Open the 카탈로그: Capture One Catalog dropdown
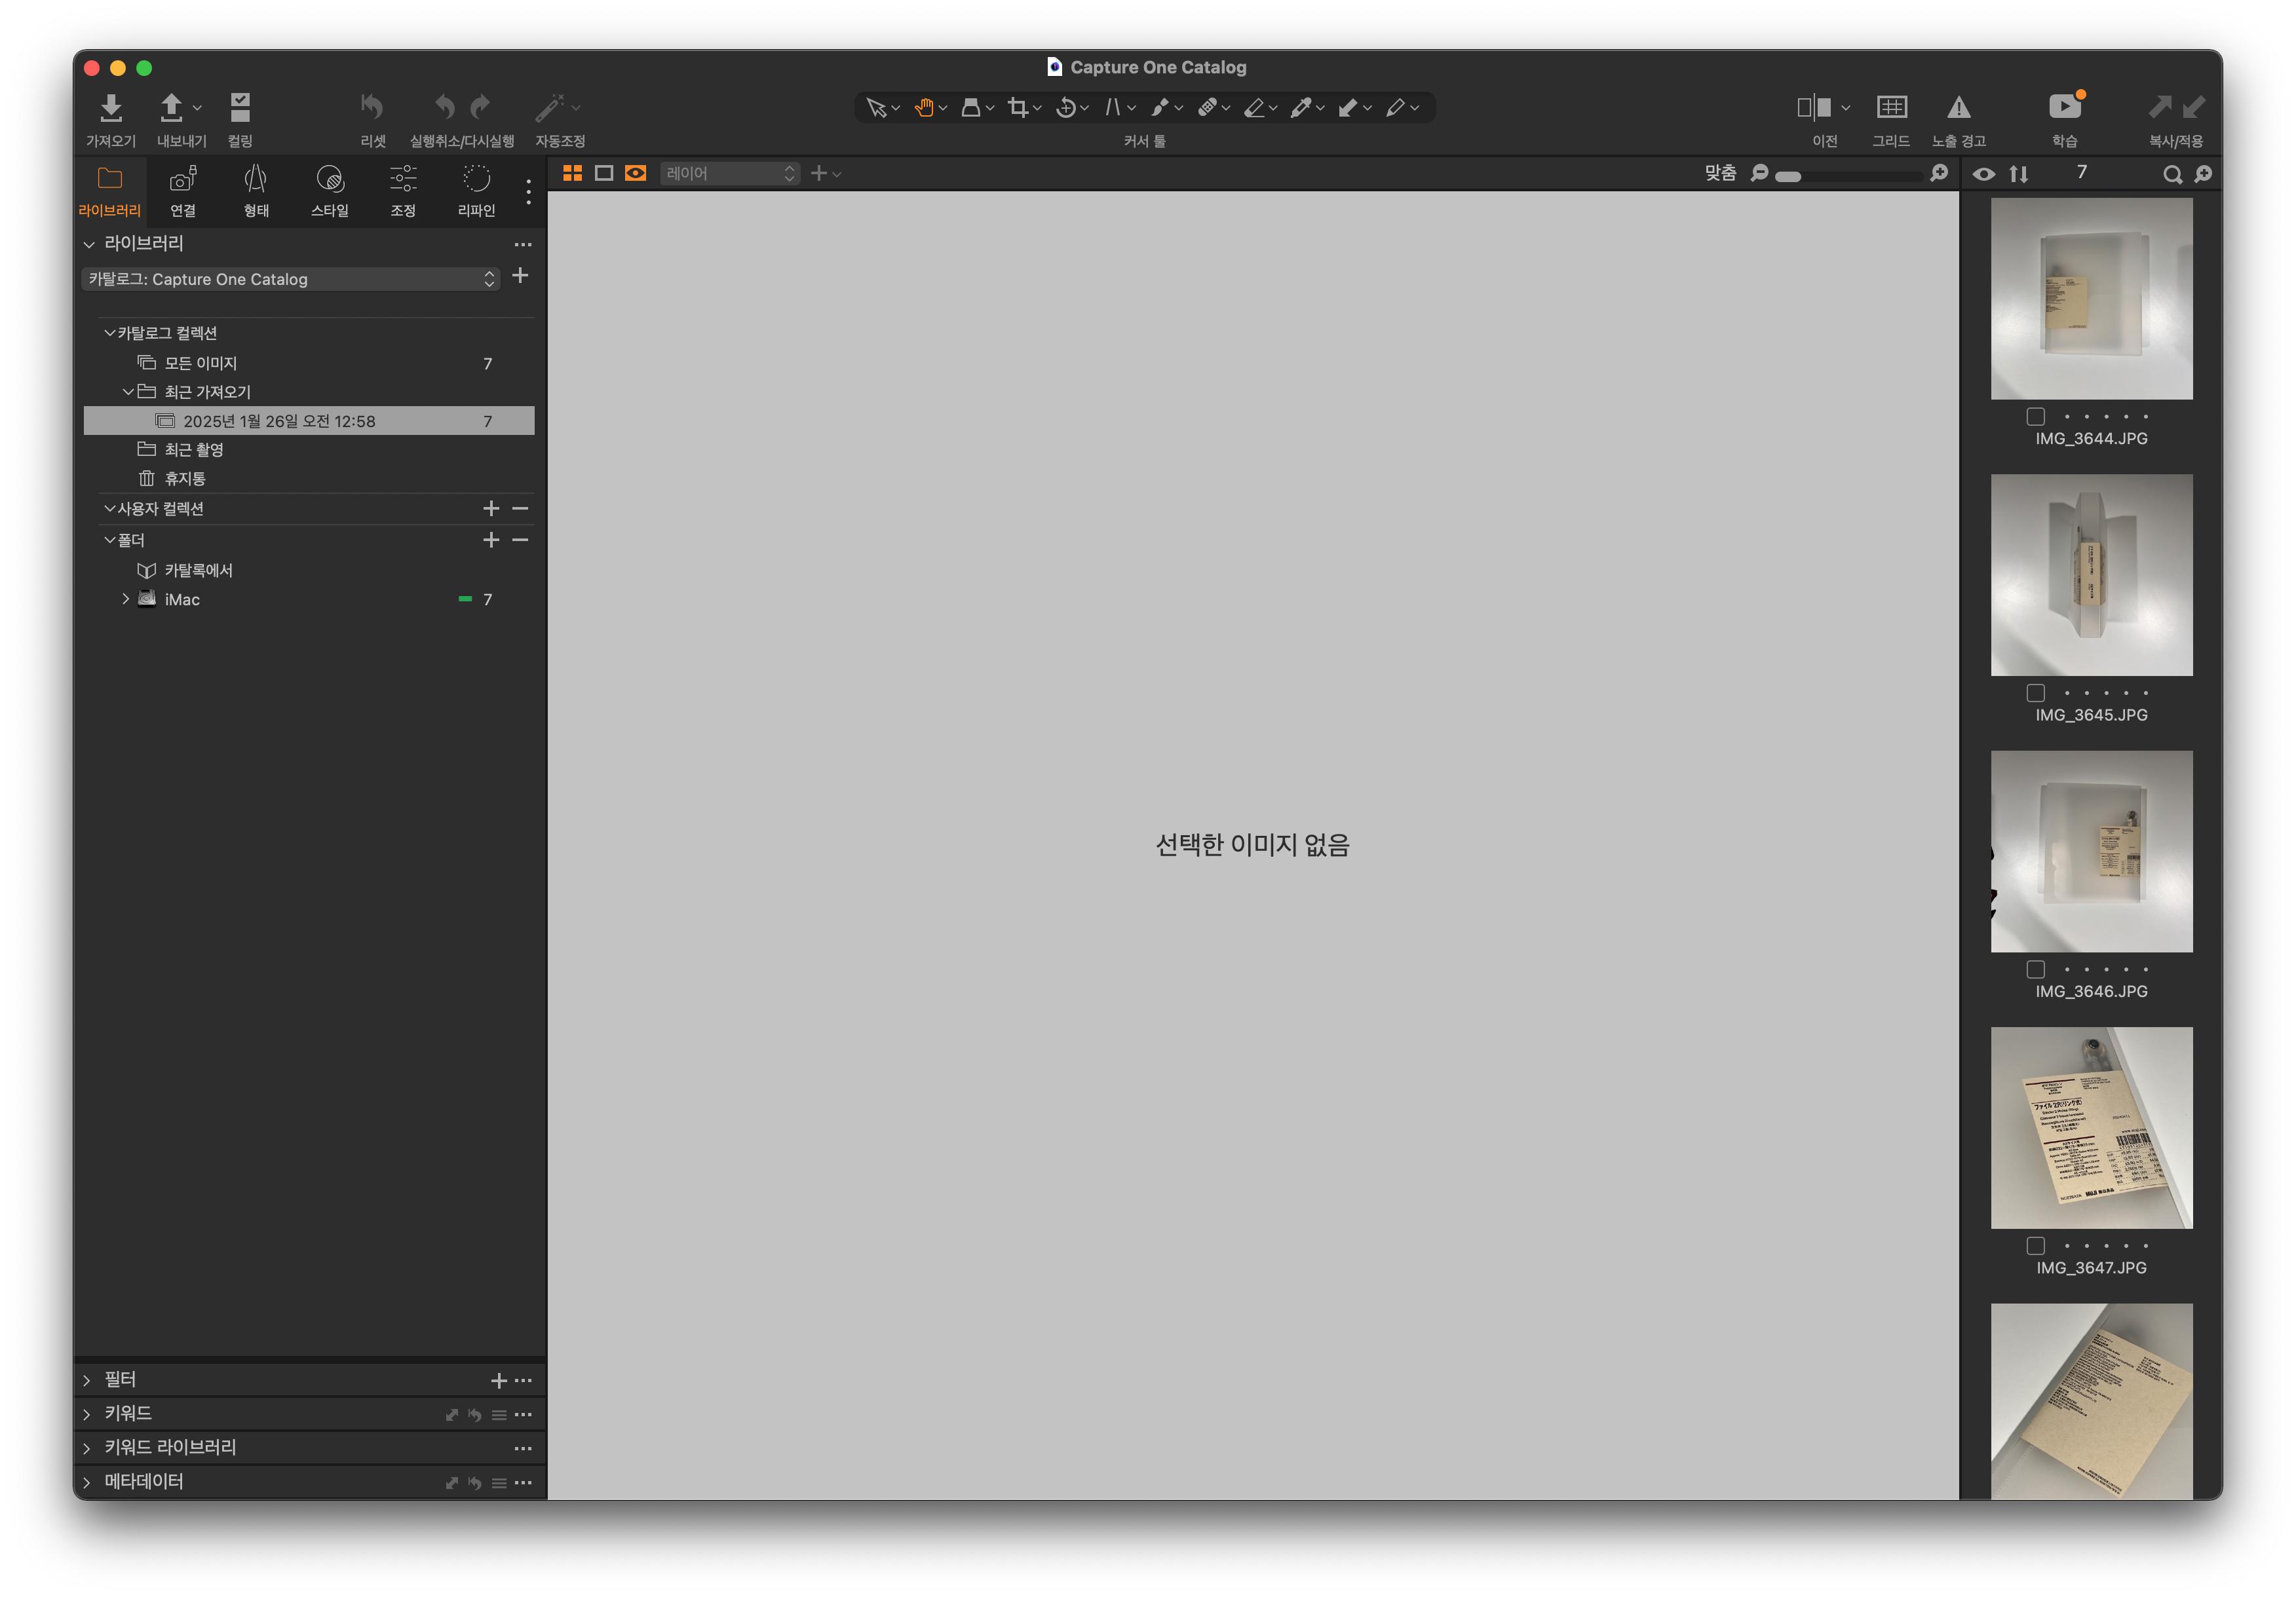2296x1597 pixels. click(x=290, y=280)
